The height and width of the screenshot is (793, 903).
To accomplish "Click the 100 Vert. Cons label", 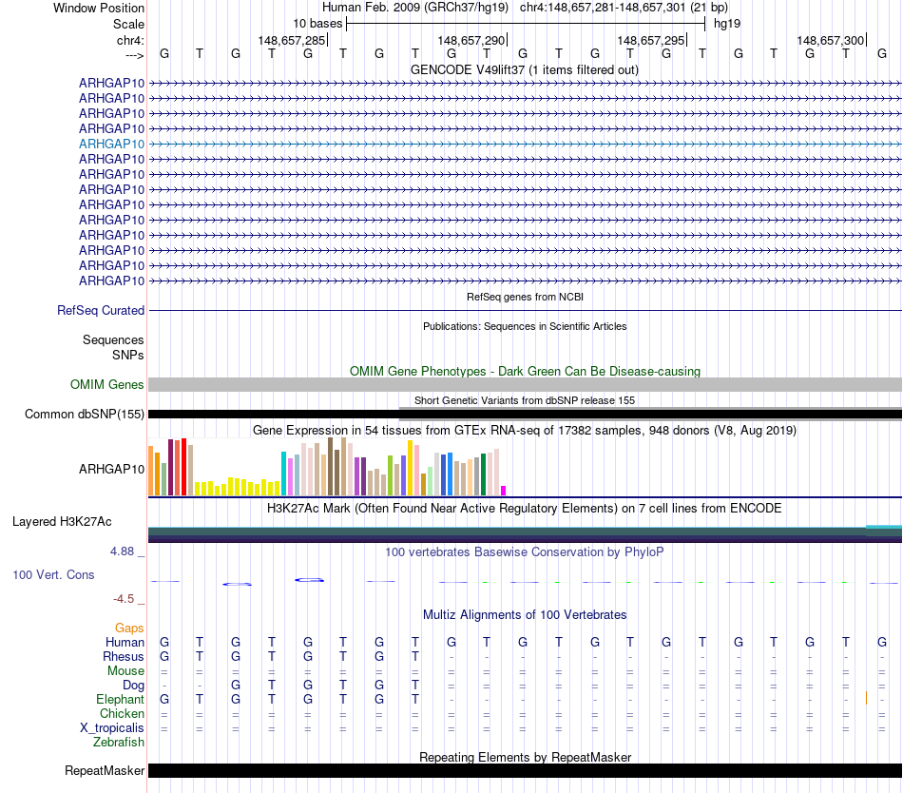I will pyautogui.click(x=53, y=574).
